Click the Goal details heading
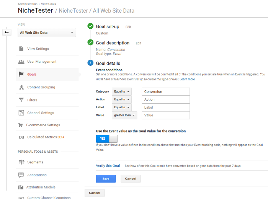268x199 pixels. [x=108, y=64]
